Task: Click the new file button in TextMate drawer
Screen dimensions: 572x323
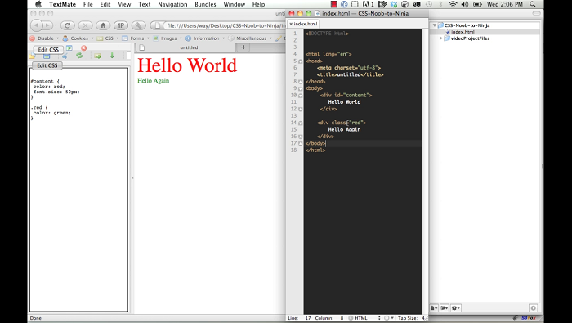Action: click(x=434, y=308)
